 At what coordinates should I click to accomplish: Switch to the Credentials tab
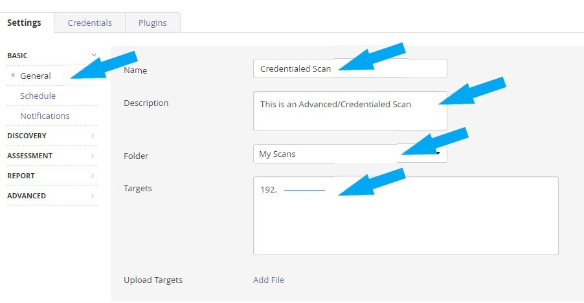[90, 23]
